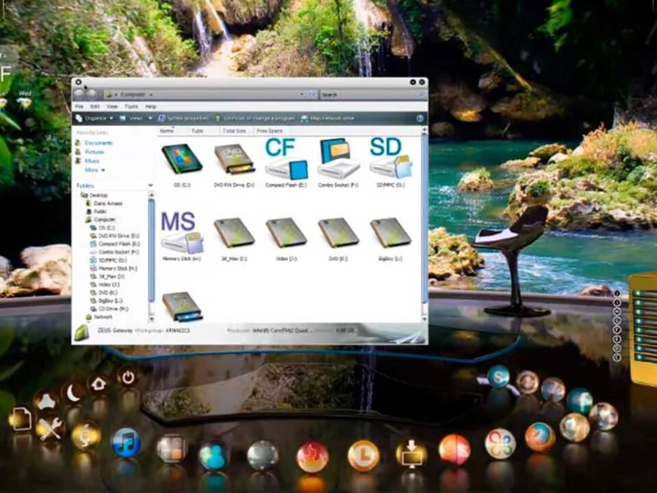Viewport: 657px width, 493px height.
Task: Expand the Views dropdown in toolbar
Action: [135, 118]
